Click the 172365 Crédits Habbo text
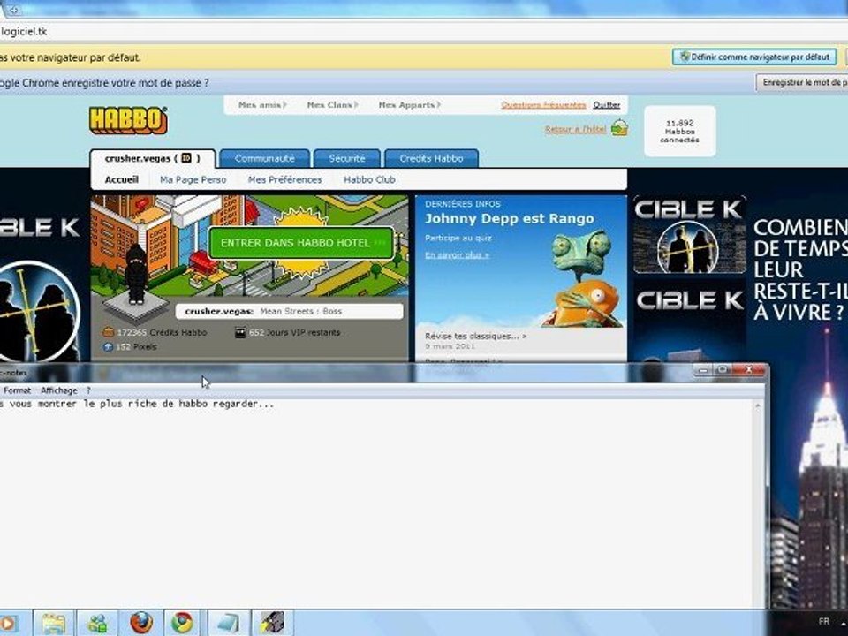The height and width of the screenshot is (636, 848). tap(162, 333)
